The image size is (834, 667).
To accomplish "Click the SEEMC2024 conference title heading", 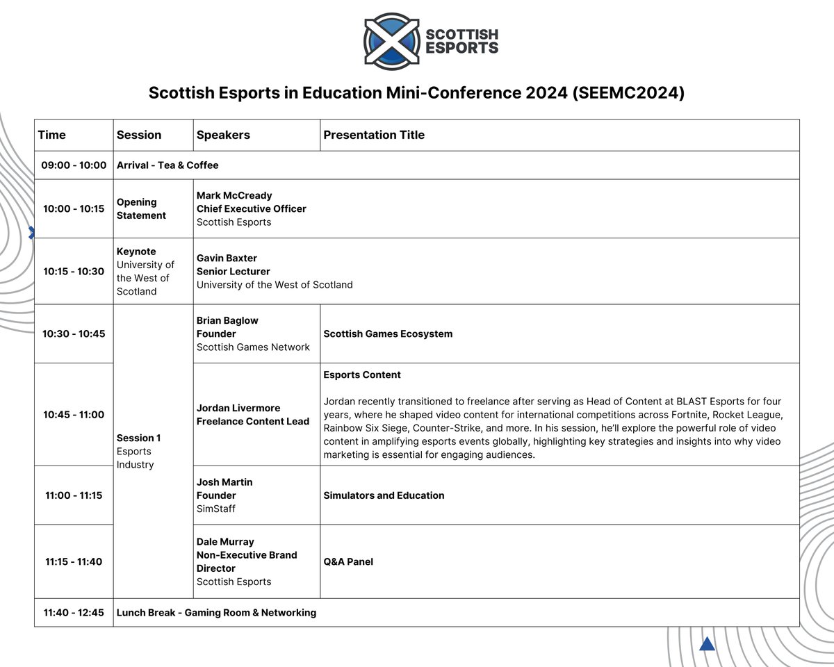I will [x=417, y=92].
